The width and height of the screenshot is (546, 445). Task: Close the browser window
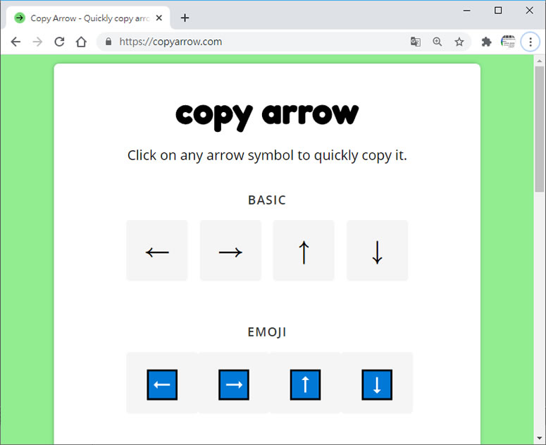pyautogui.click(x=529, y=11)
